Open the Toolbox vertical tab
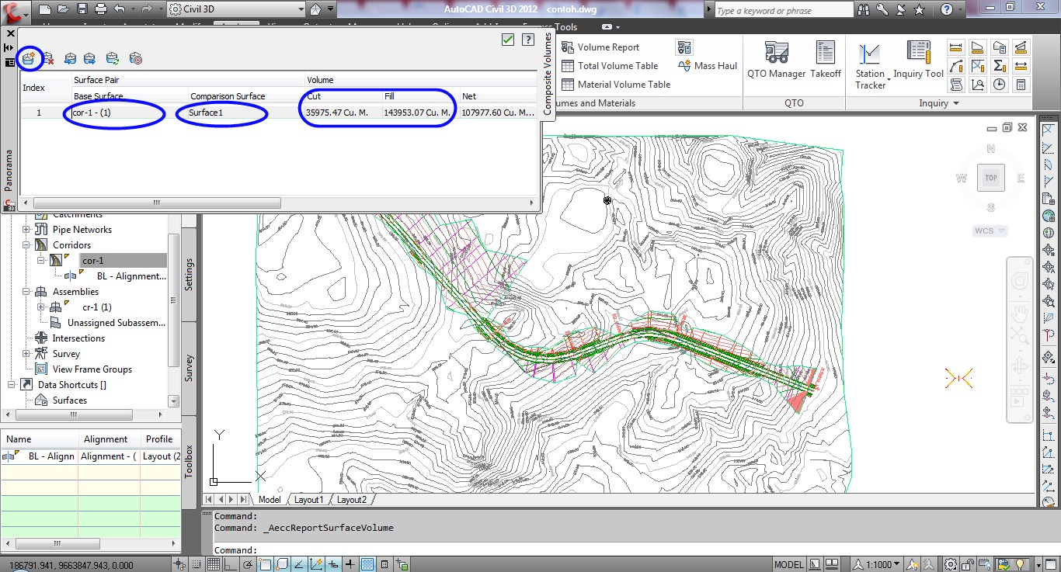1061x572 pixels. pyautogui.click(x=189, y=460)
